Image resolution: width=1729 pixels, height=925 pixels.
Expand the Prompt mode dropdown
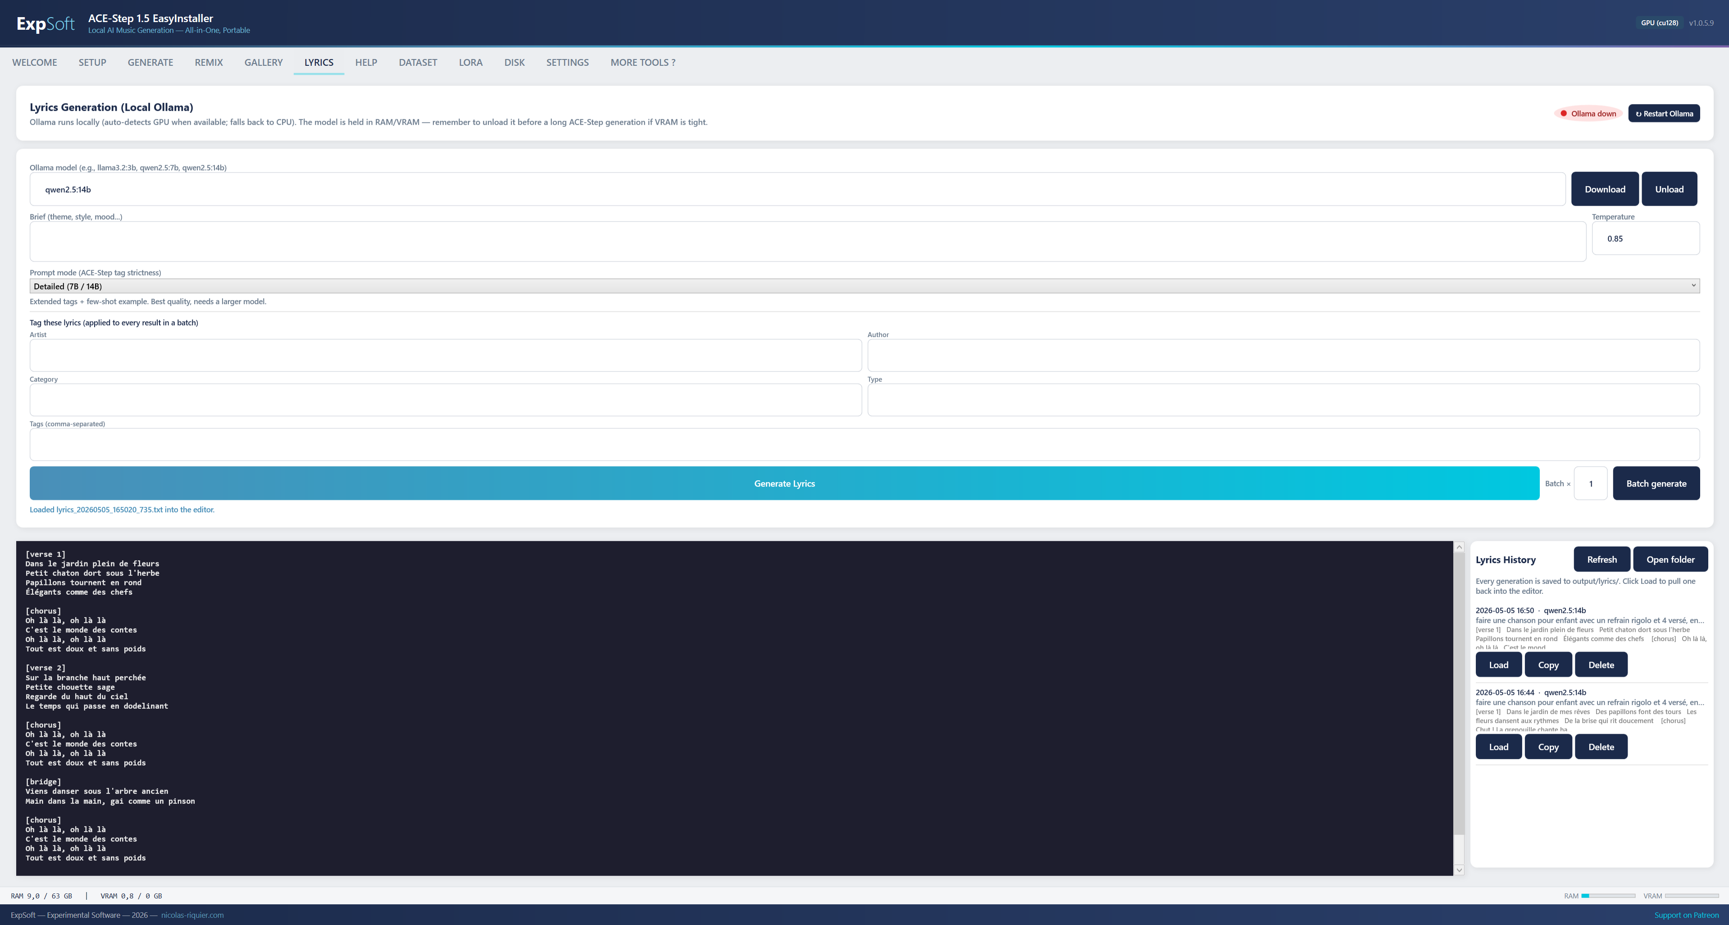click(864, 286)
